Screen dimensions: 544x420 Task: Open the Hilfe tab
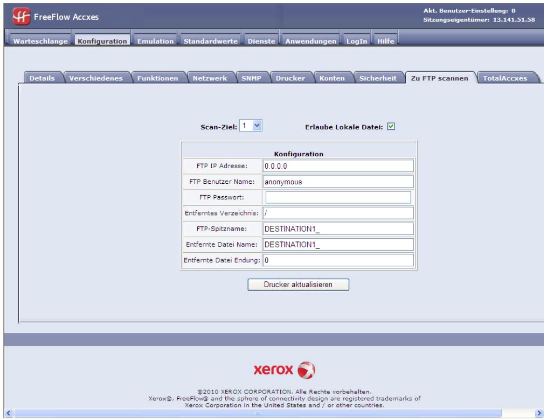click(386, 41)
